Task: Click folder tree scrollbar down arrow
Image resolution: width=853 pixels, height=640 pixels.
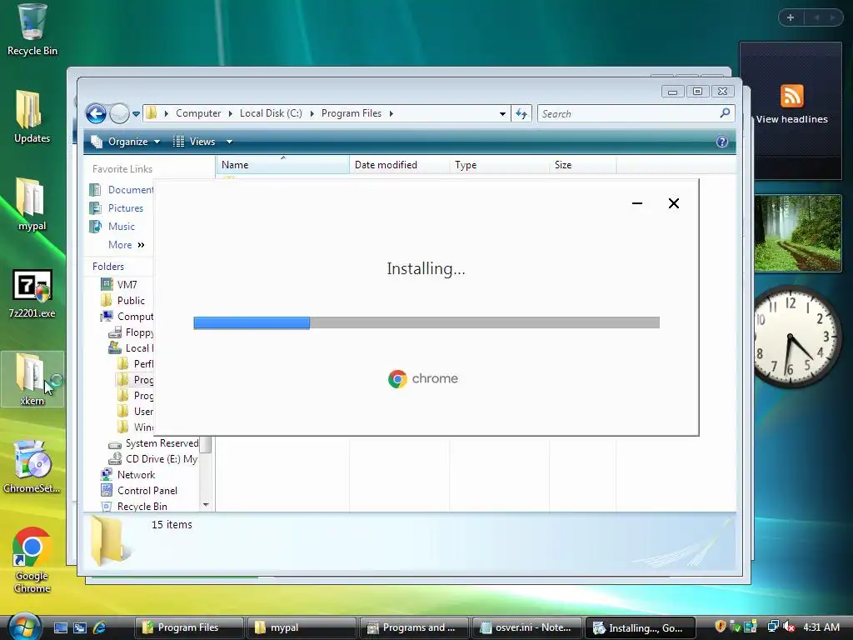Action: (x=206, y=505)
